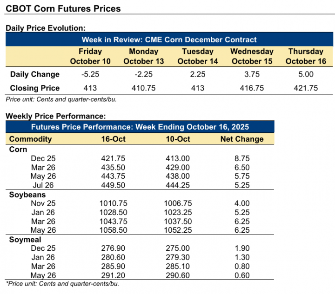Click the Soybeans section label
The height and width of the screenshot is (294, 335).
(26, 195)
